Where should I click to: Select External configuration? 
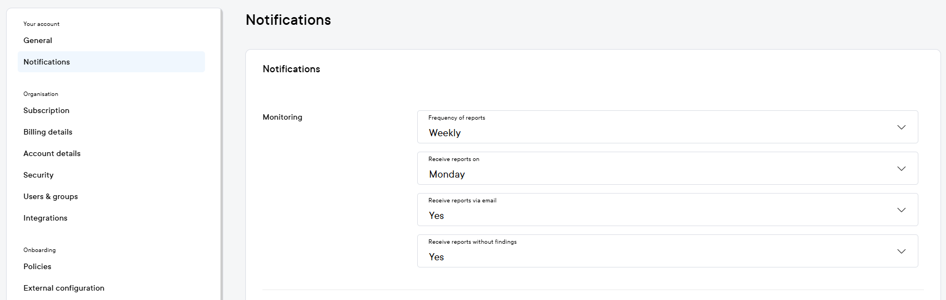tap(64, 288)
